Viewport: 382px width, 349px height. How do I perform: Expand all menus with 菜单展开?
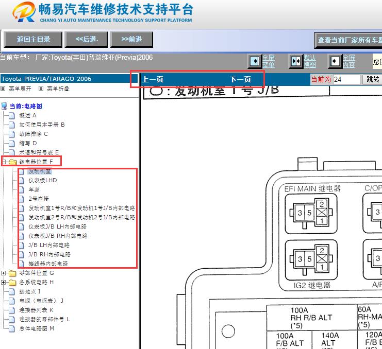click(x=20, y=89)
